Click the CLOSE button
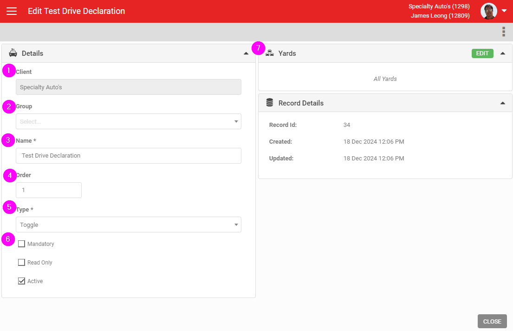The height and width of the screenshot is (331, 513). (x=492, y=322)
